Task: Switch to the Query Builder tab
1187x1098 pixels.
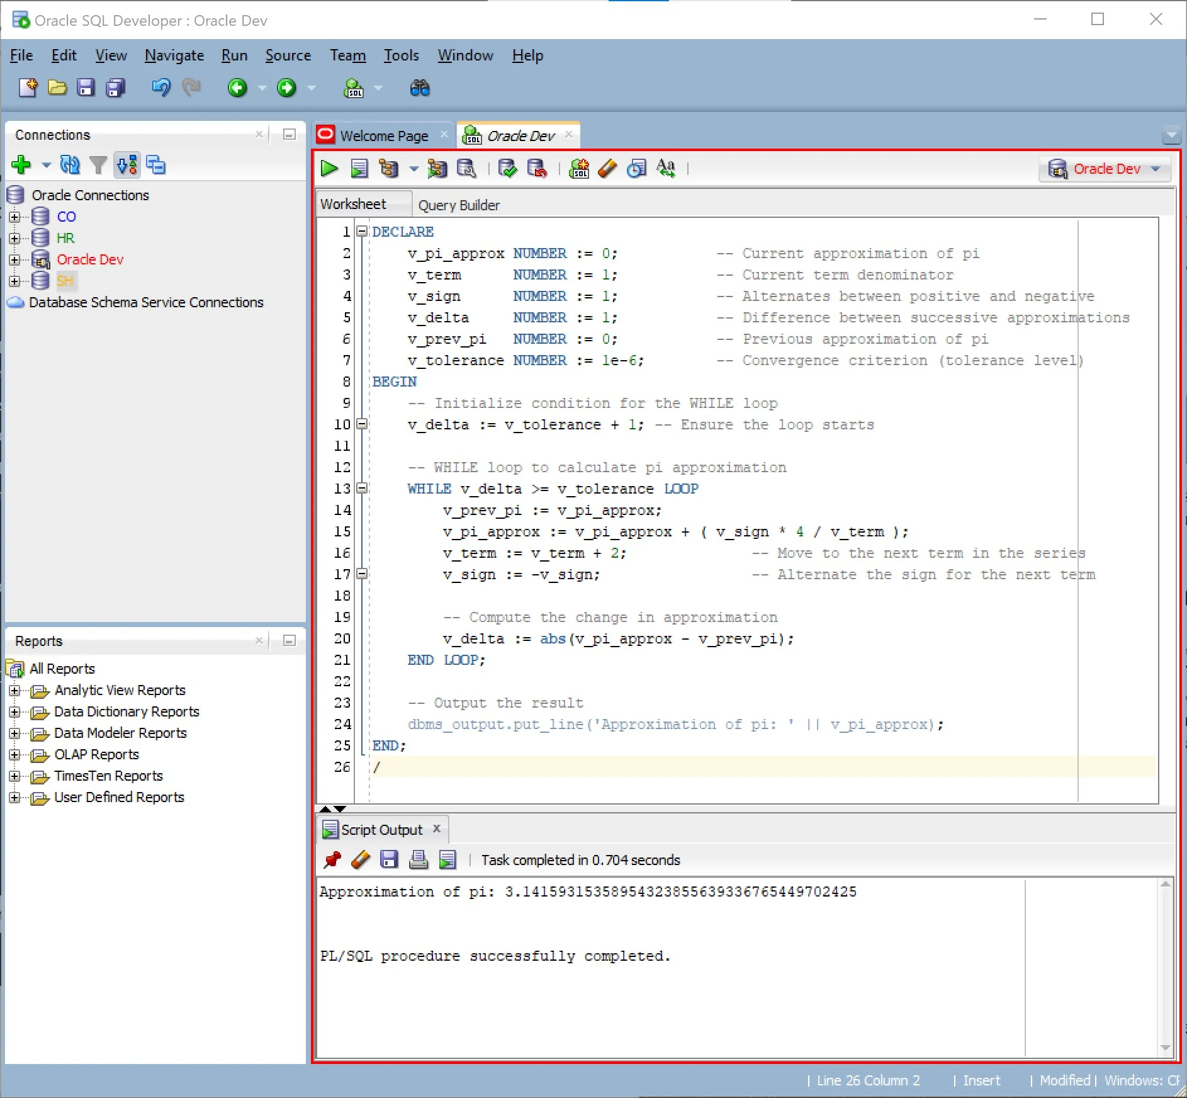Action: pyautogui.click(x=459, y=205)
